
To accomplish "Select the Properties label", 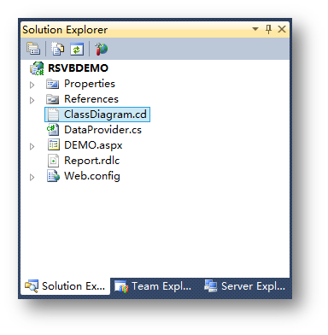I will coord(90,84).
